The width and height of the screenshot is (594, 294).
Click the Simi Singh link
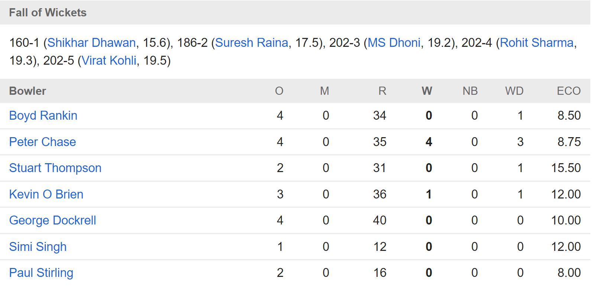(38, 247)
